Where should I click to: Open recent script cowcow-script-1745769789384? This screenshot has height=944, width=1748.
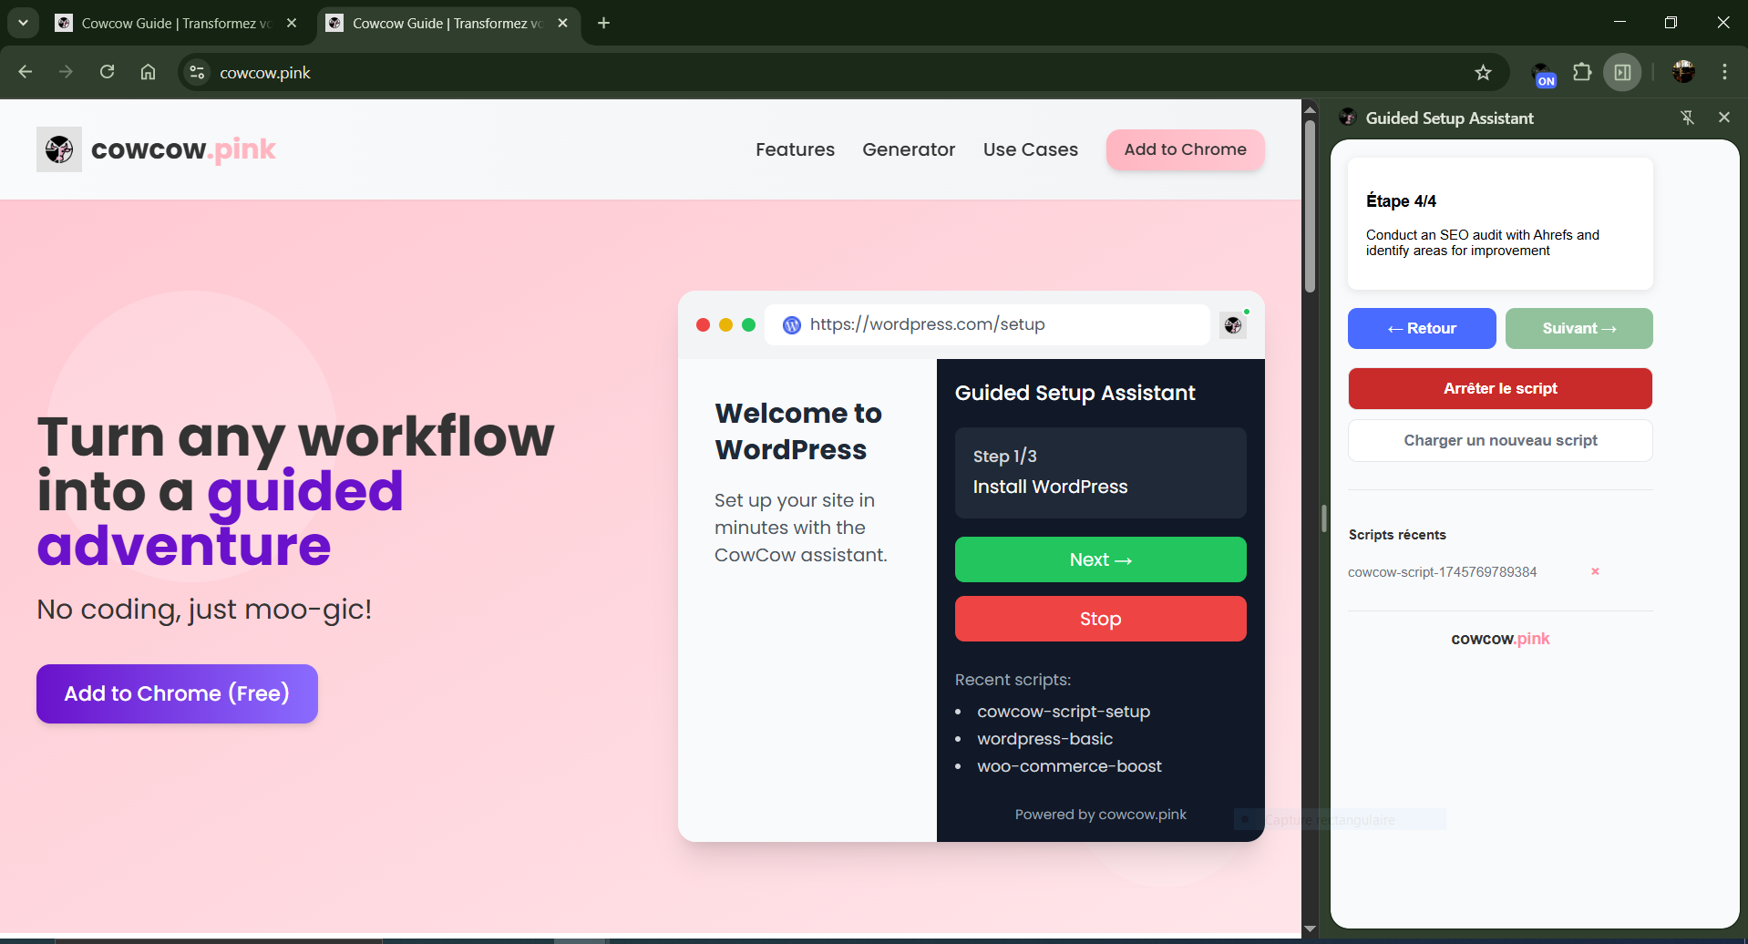click(x=1442, y=572)
